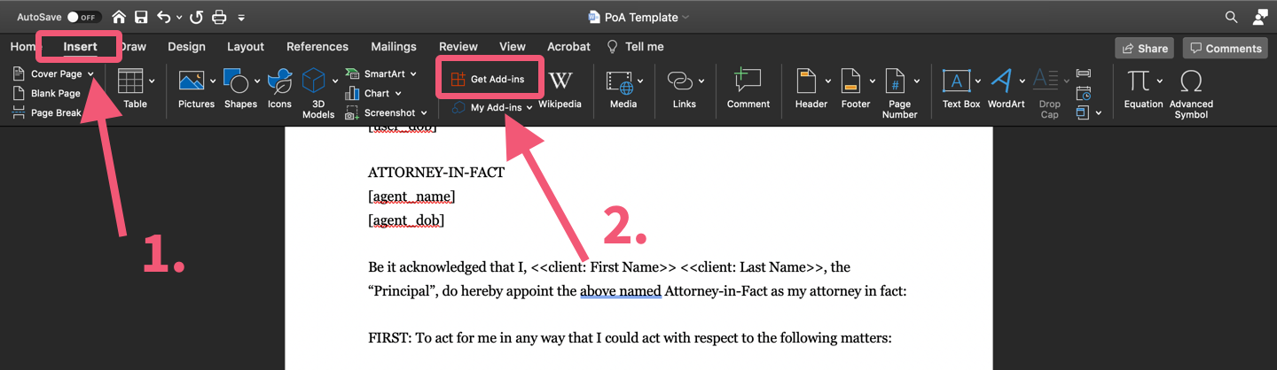This screenshot has height=370, width=1277.
Task: Switch to the View tab
Action: click(x=513, y=47)
